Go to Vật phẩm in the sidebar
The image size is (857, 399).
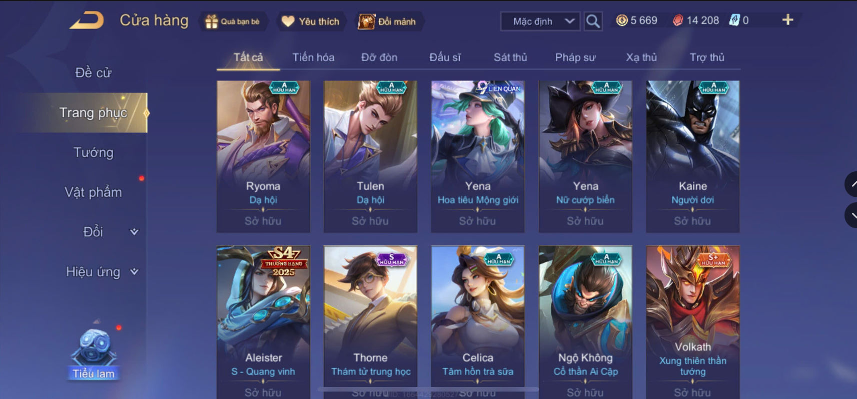pyautogui.click(x=94, y=192)
